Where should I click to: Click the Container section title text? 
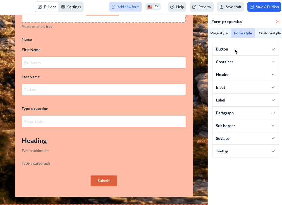(x=224, y=62)
